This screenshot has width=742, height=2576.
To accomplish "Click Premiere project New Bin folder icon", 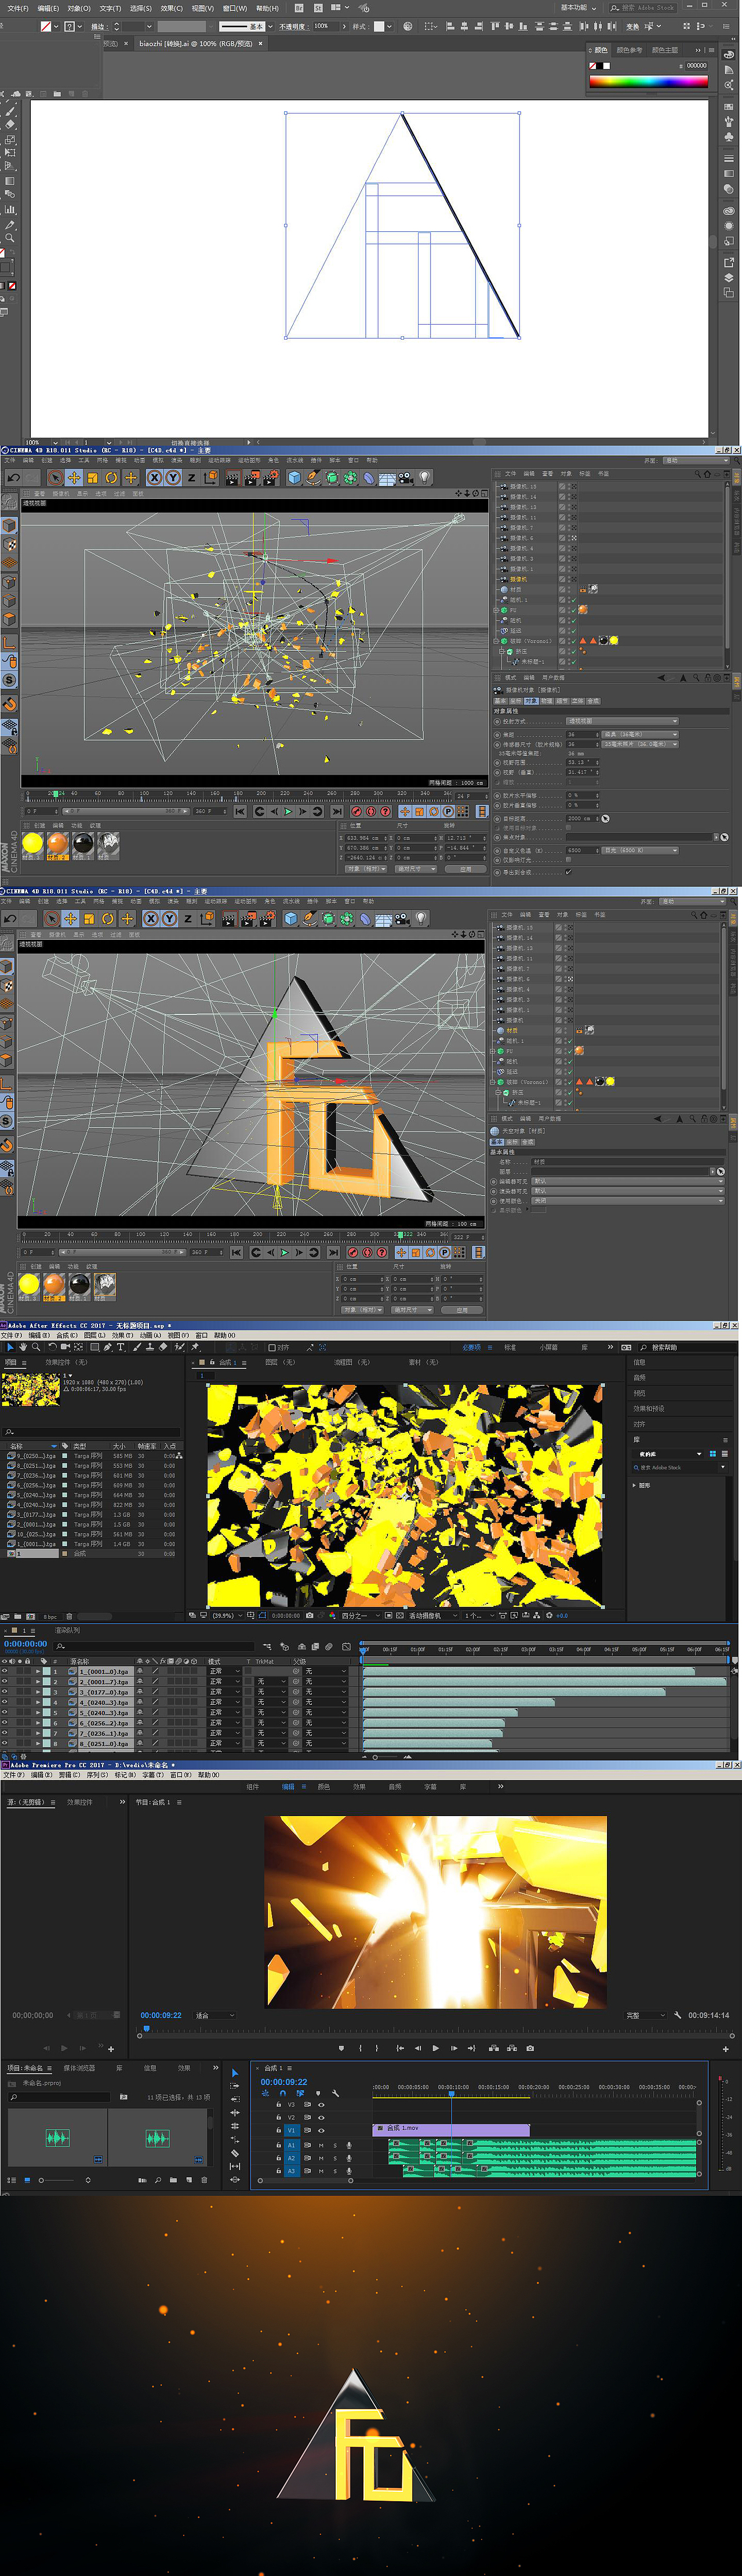I will (x=173, y=2180).
